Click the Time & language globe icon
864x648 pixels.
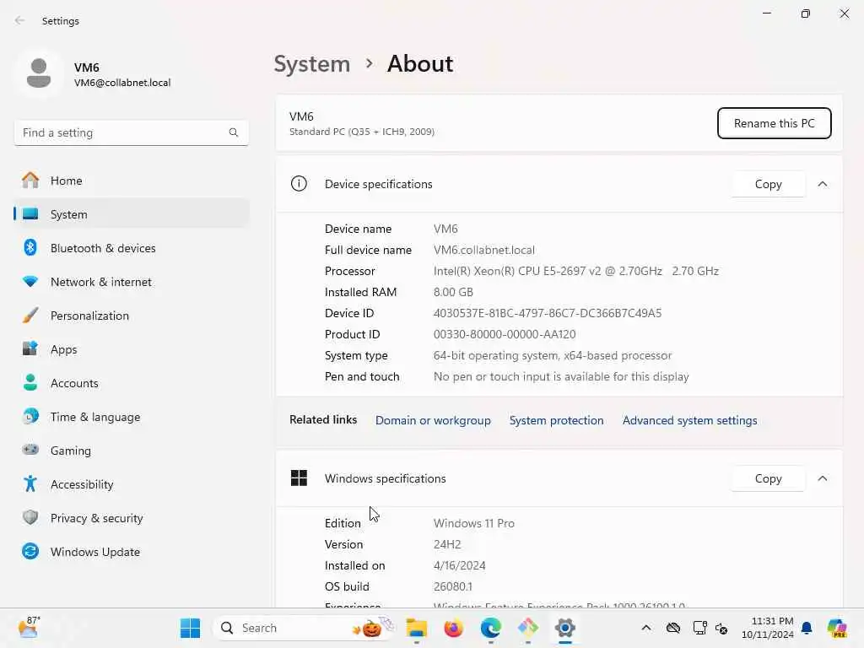pyautogui.click(x=30, y=416)
